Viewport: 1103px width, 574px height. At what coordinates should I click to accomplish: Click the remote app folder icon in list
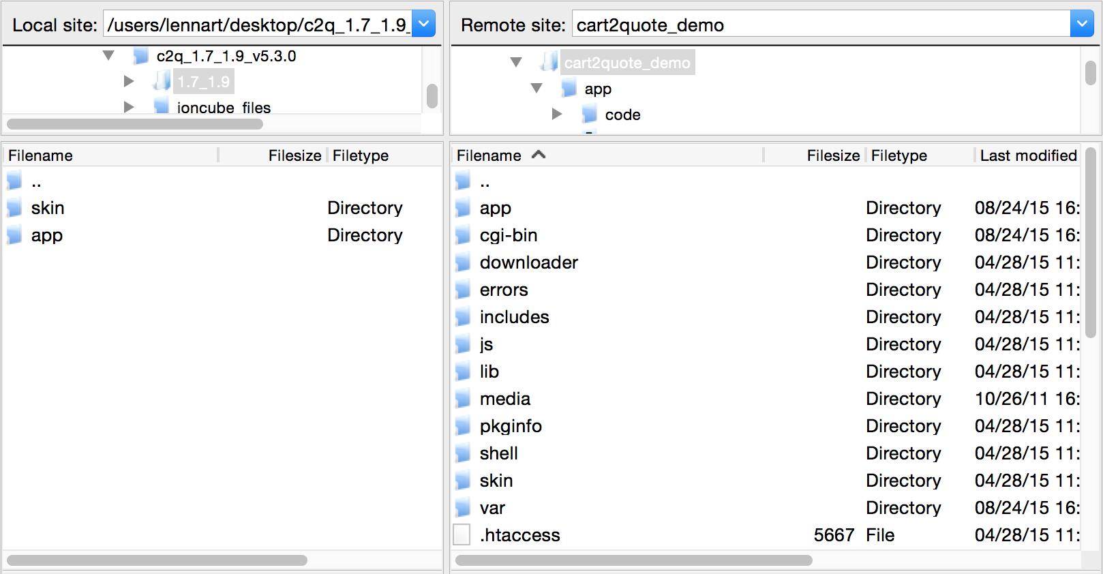pos(463,207)
